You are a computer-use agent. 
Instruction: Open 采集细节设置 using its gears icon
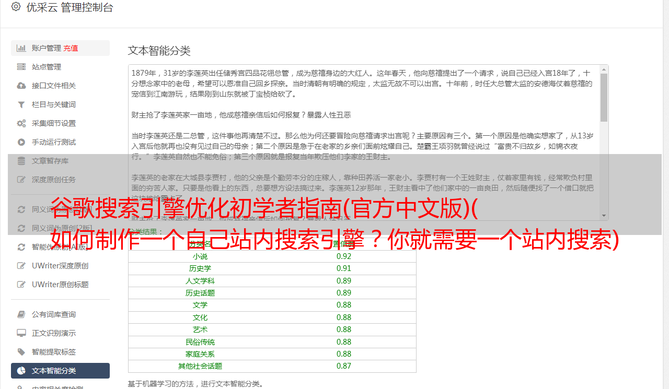[21, 123]
